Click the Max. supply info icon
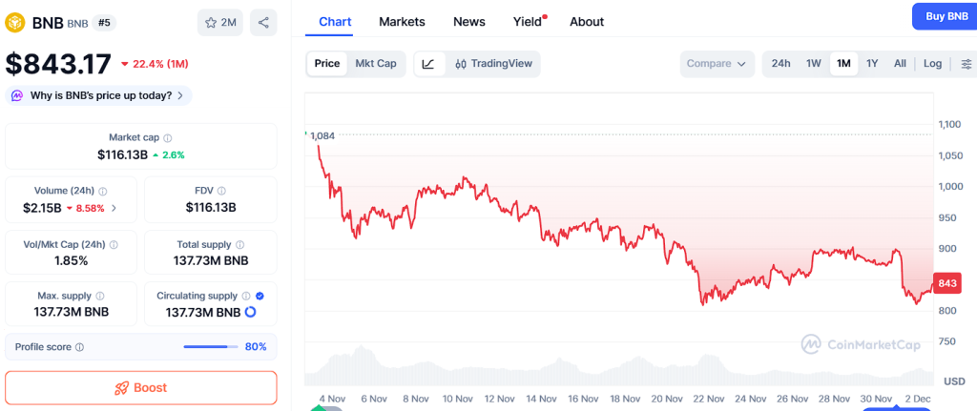This screenshot has width=977, height=411. coord(100,297)
